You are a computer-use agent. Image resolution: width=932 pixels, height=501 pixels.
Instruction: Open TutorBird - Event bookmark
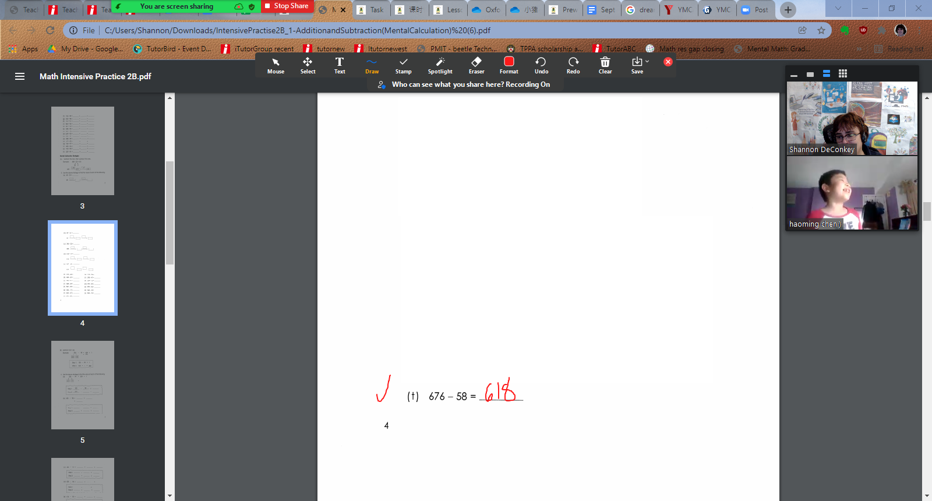click(172, 49)
